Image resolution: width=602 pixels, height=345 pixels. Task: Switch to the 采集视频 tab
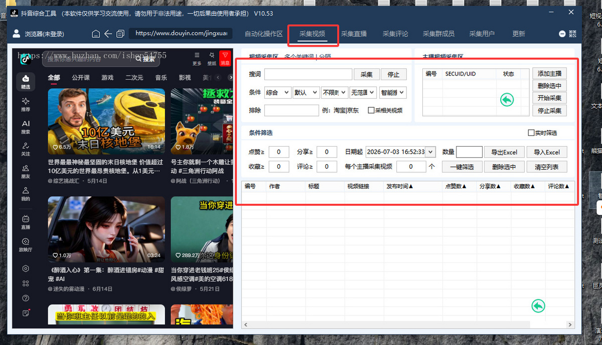[x=312, y=34]
